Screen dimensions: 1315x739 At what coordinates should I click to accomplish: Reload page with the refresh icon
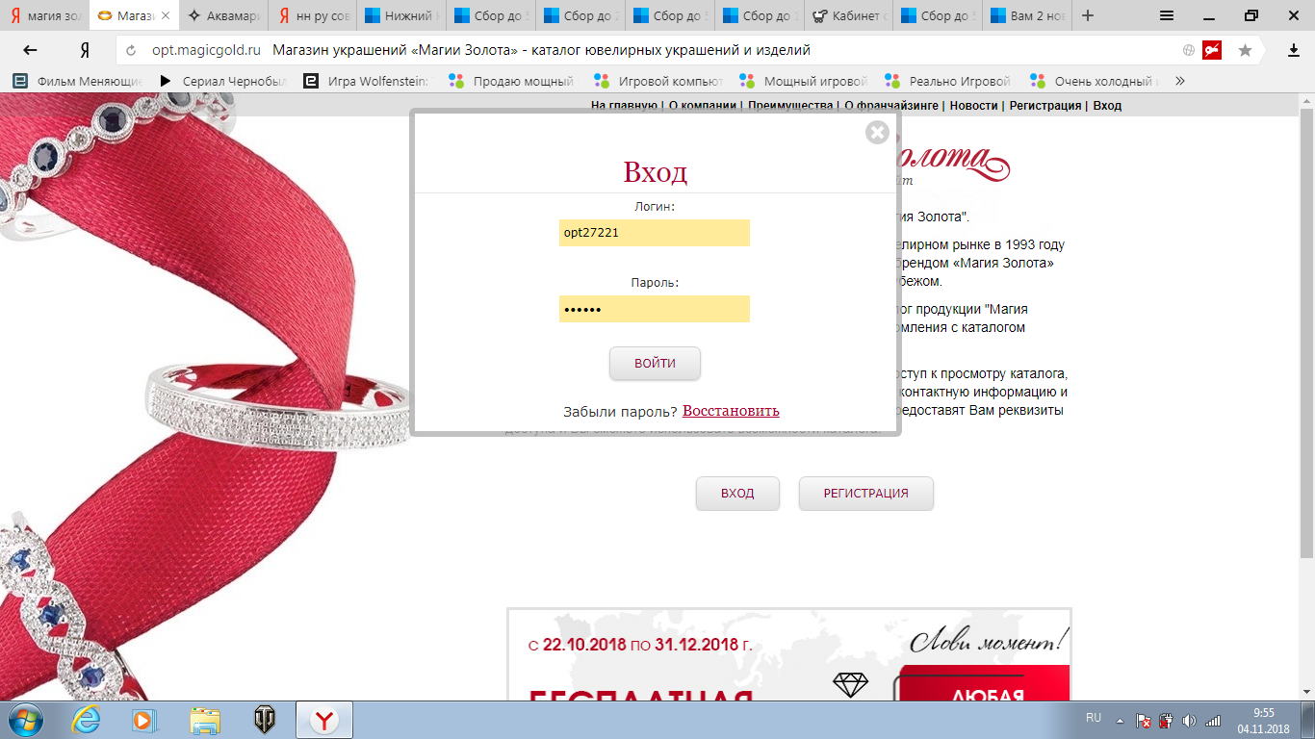coord(132,50)
